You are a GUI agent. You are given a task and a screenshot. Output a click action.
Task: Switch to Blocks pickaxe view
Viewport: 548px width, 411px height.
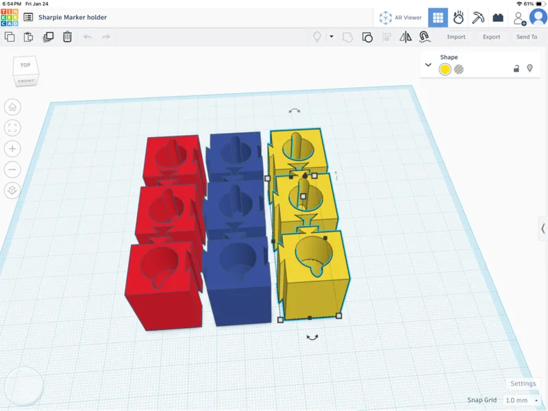[477, 18]
